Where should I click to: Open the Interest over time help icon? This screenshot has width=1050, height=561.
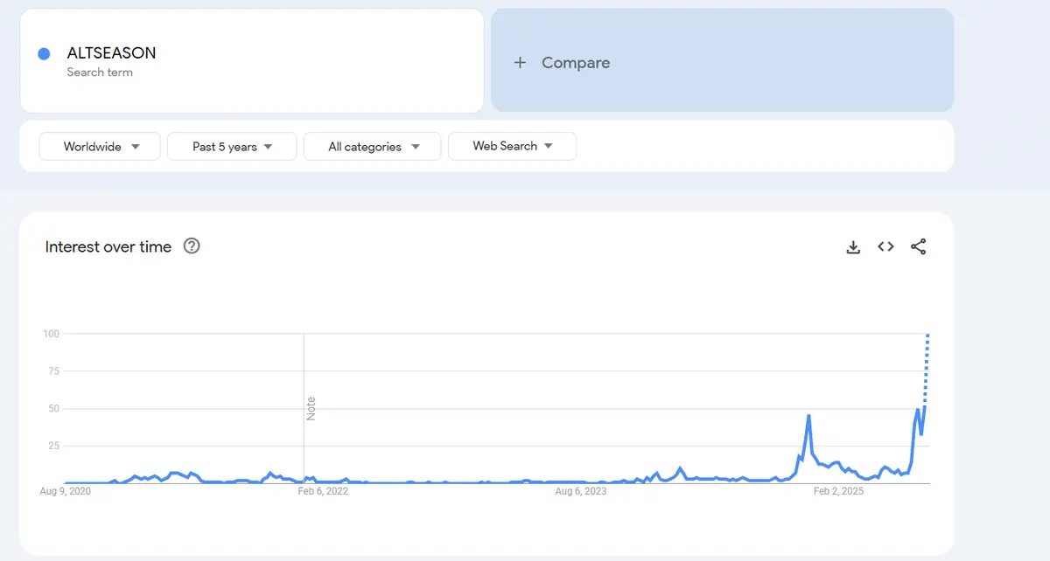pyautogui.click(x=192, y=246)
